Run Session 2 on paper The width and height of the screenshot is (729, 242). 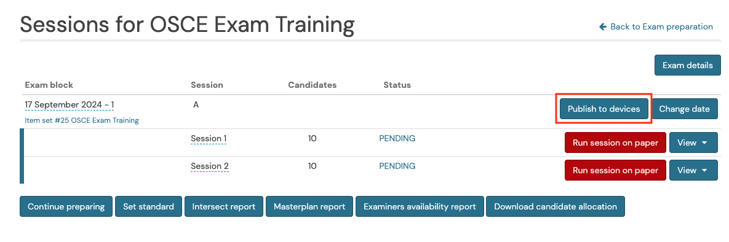(x=616, y=171)
